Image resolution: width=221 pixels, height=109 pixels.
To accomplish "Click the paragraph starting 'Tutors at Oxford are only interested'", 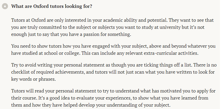I will click(112, 27).
